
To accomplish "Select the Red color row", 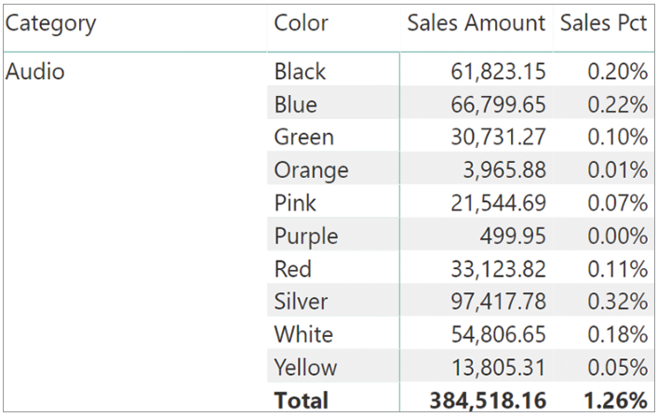I will (x=292, y=269).
